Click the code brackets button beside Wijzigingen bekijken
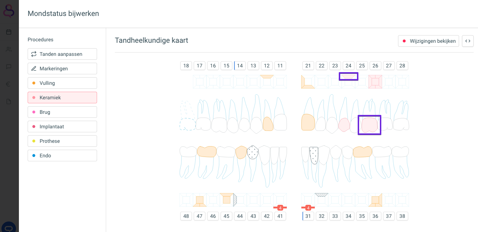 tap(468, 41)
